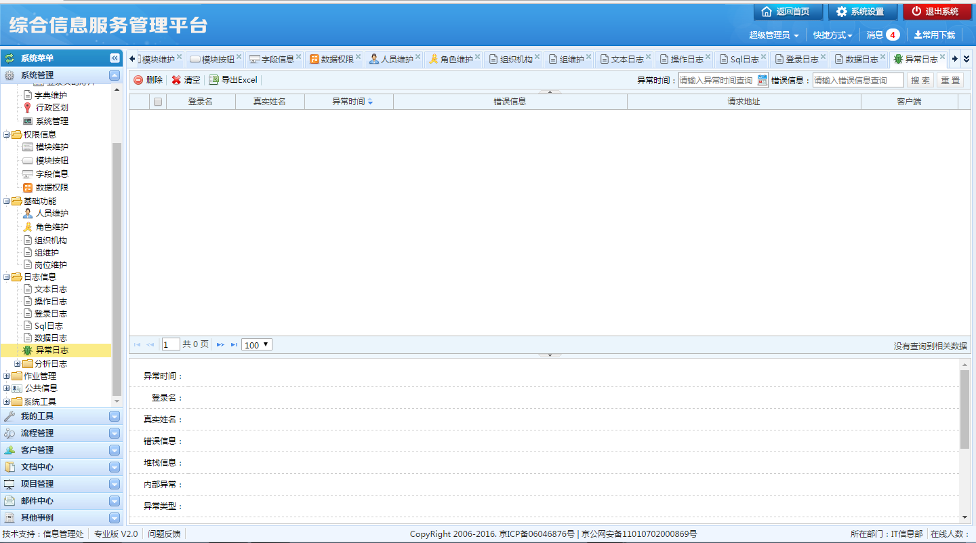
Task: Close the 登录日志 tab
Action: pos(823,57)
